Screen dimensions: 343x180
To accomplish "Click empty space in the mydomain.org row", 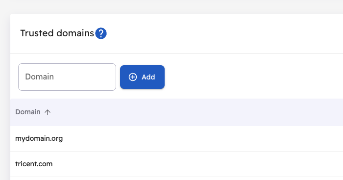I will pyautogui.click(x=197, y=138).
